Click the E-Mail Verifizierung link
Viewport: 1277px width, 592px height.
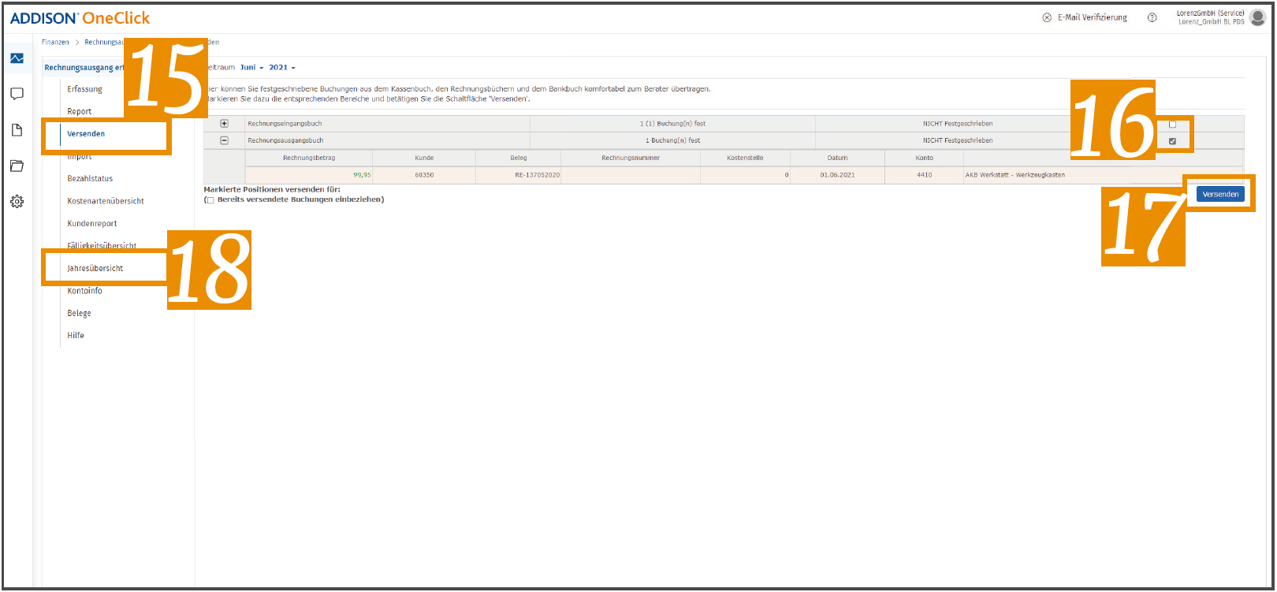[1093, 17]
